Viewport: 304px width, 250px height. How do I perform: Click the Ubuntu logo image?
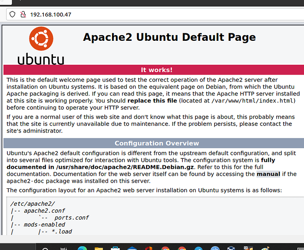41,46
